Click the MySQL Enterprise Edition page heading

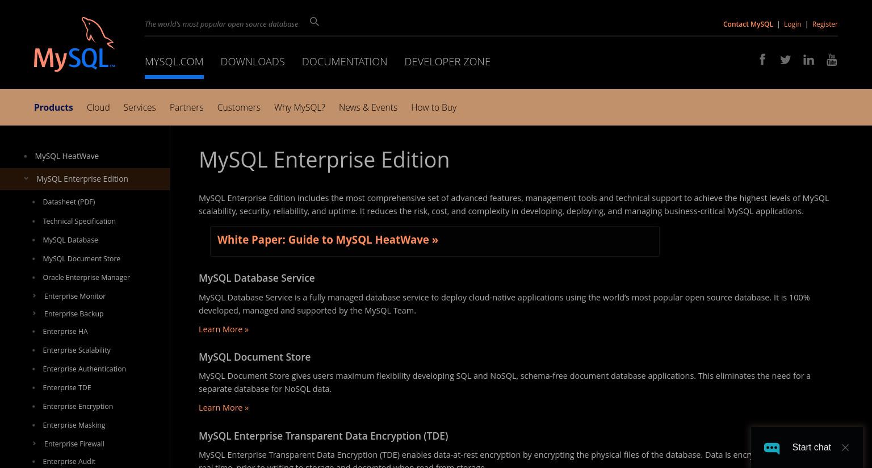(x=324, y=160)
